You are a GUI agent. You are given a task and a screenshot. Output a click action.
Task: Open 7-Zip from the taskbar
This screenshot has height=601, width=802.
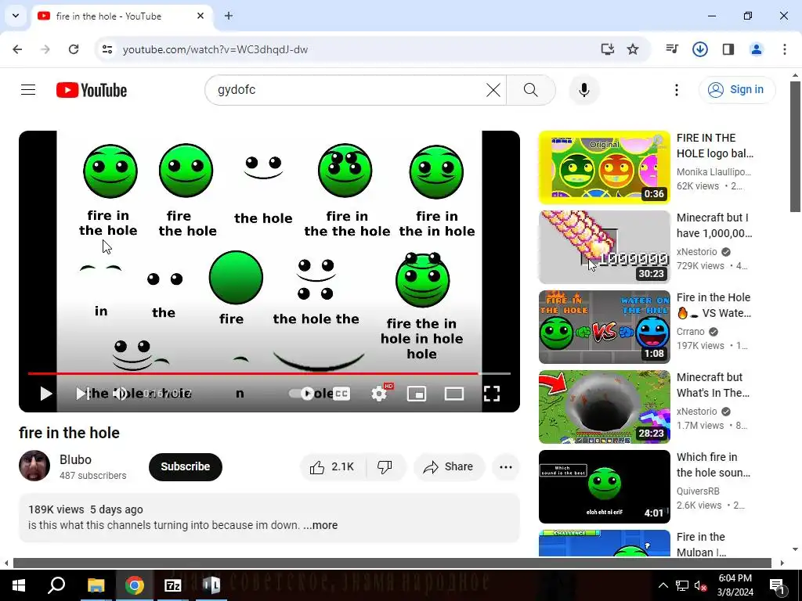(x=173, y=585)
